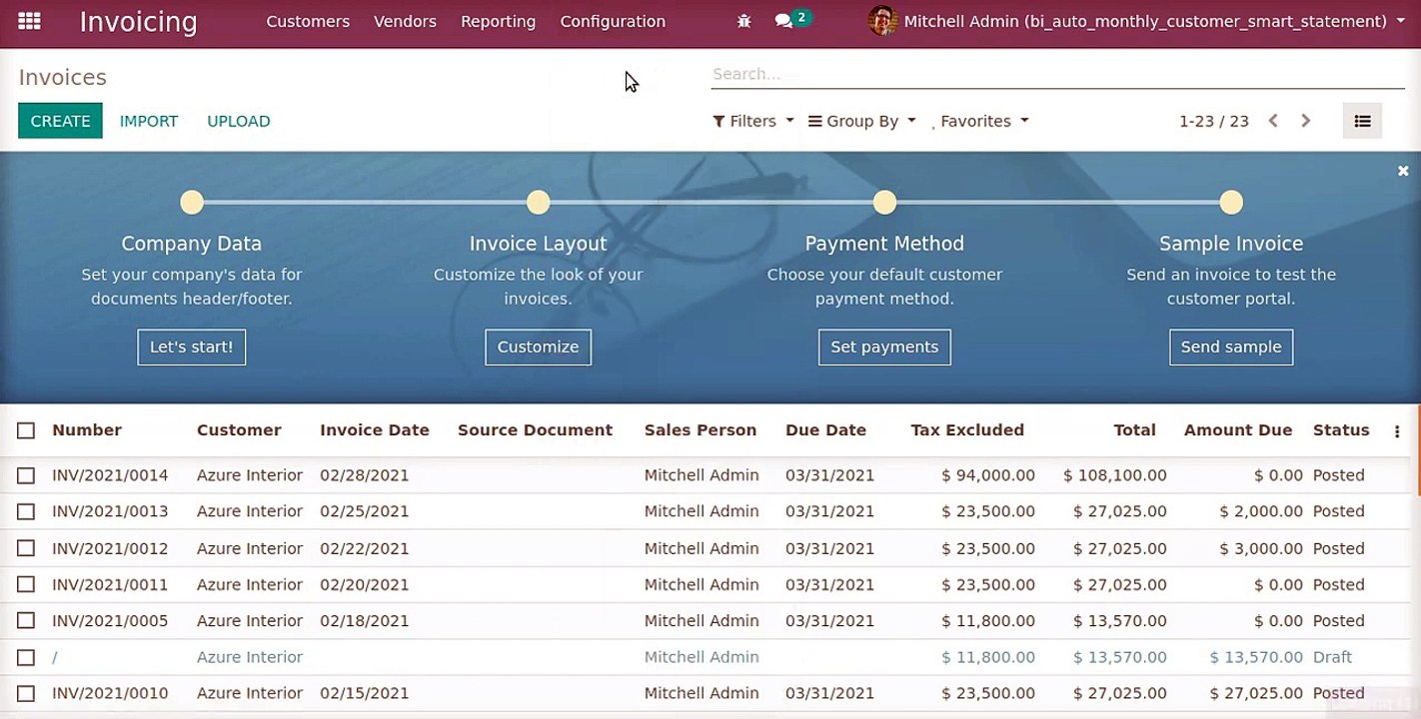1421x719 pixels.
Task: Select checkbox for INV/2021/0013
Action: 26,511
